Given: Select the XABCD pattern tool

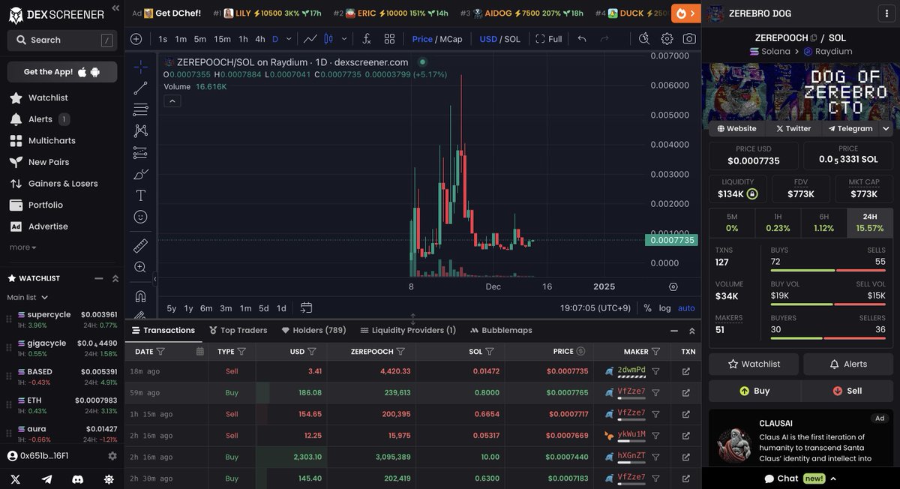Looking at the screenshot, I should click(140, 131).
